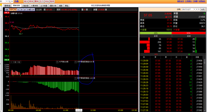The height and width of the screenshot is (112, 207).
Task: Toggle the 分價 button in chart toolbar
Action: (29, 10)
